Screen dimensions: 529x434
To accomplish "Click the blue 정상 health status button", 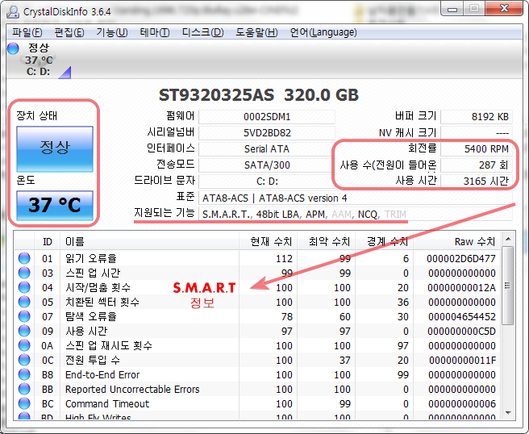I will (55, 148).
